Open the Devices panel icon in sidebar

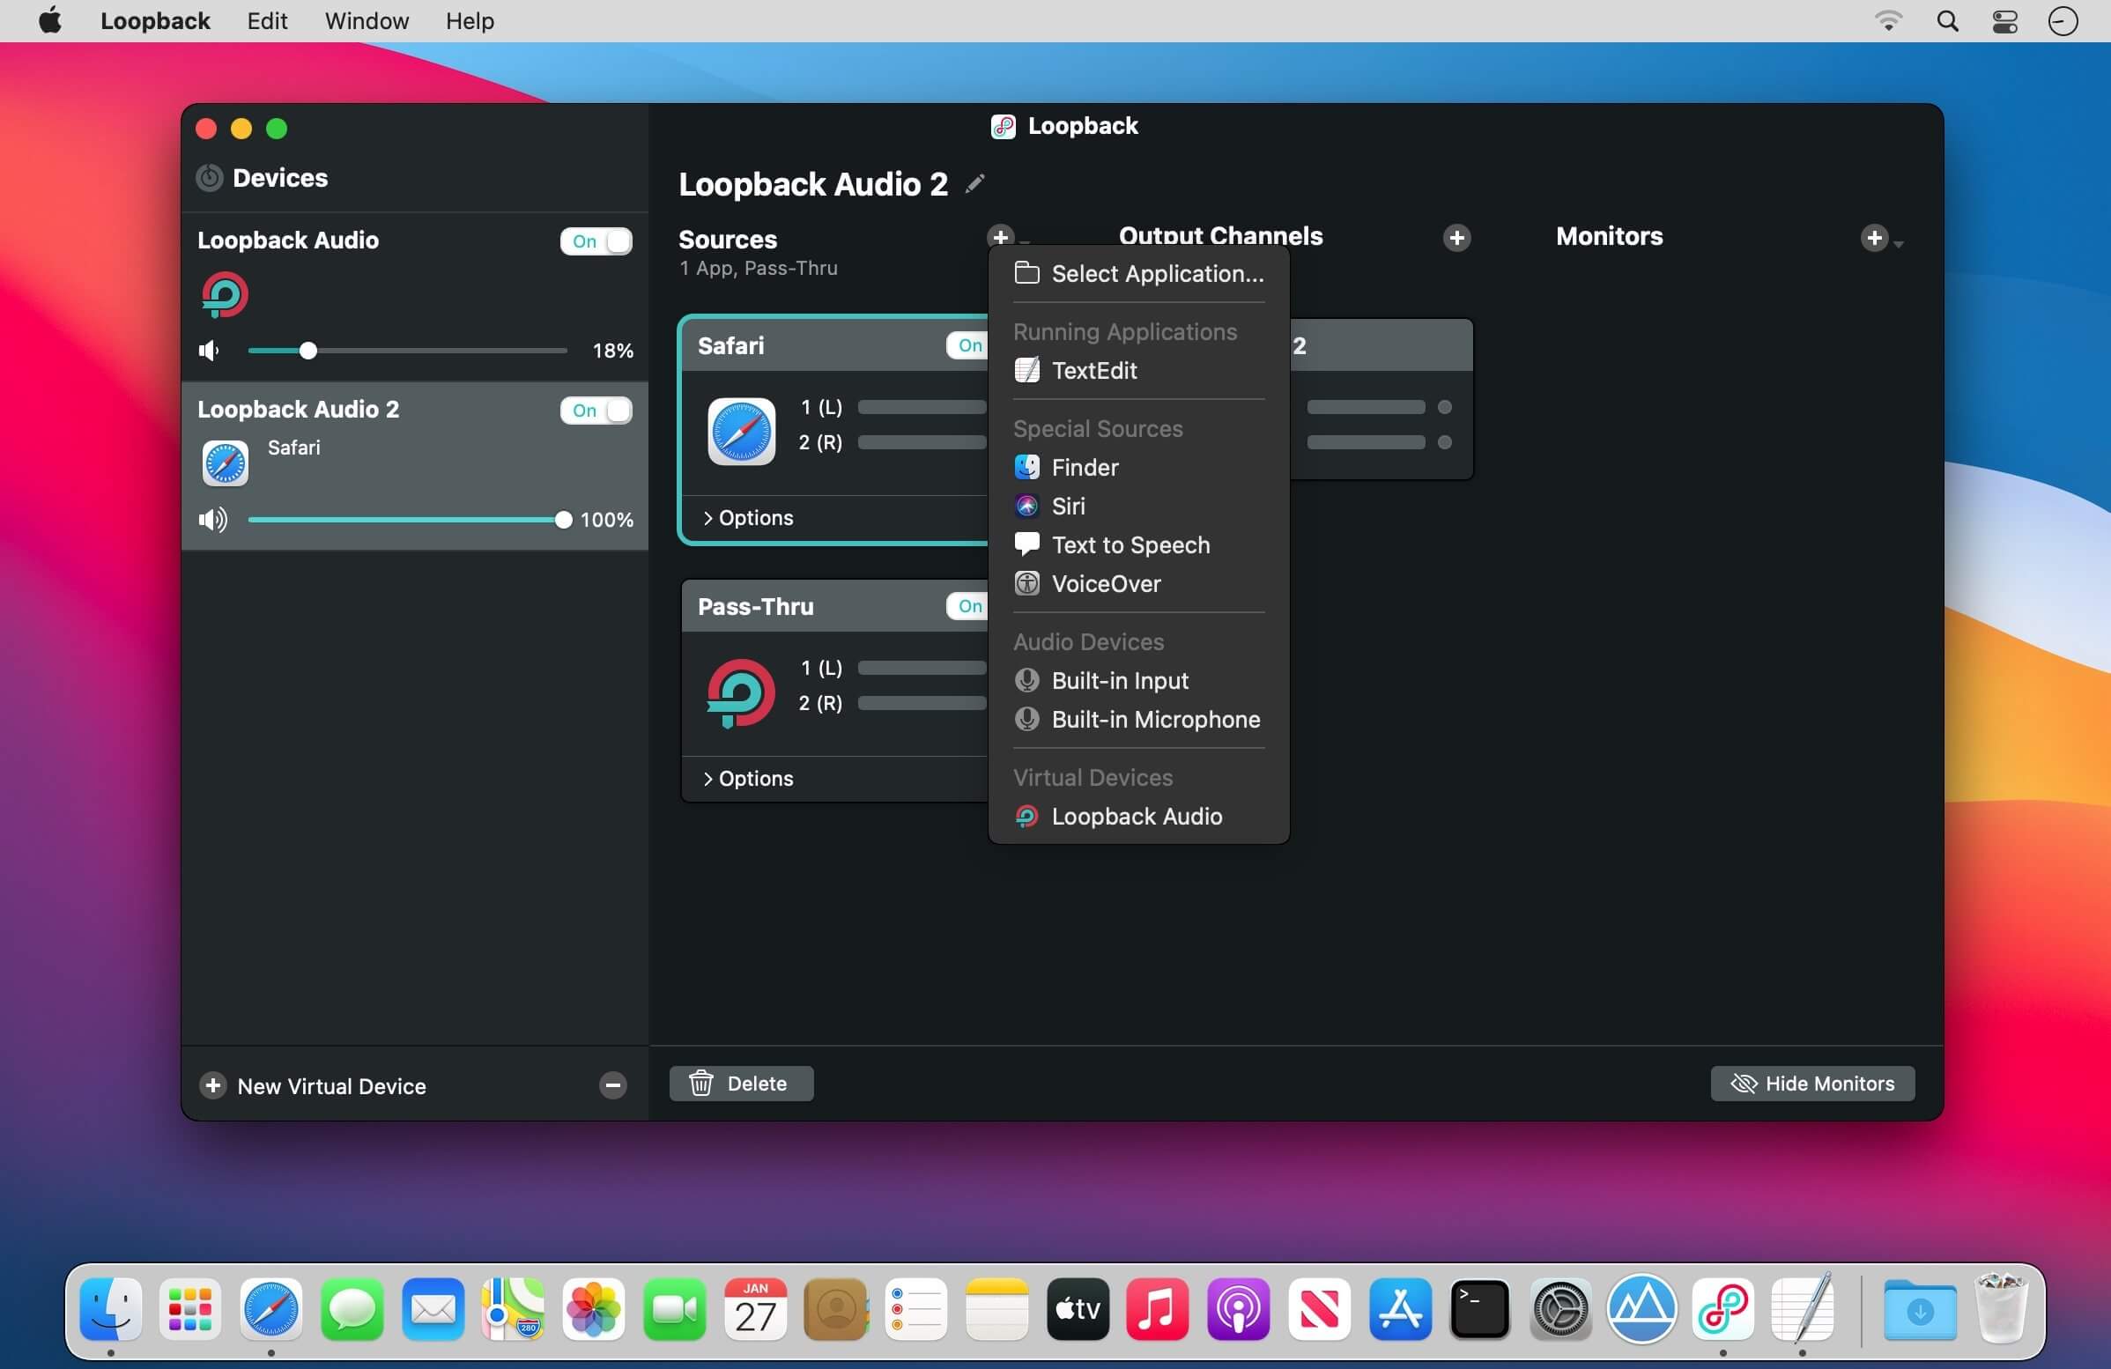click(209, 177)
